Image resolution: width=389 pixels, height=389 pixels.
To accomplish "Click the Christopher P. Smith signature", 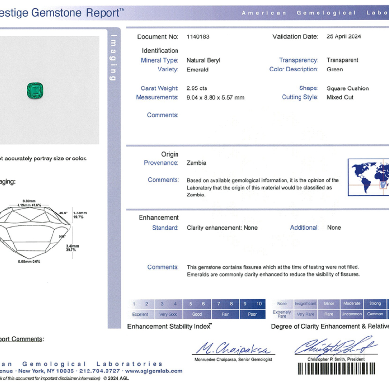I will coord(336,346).
